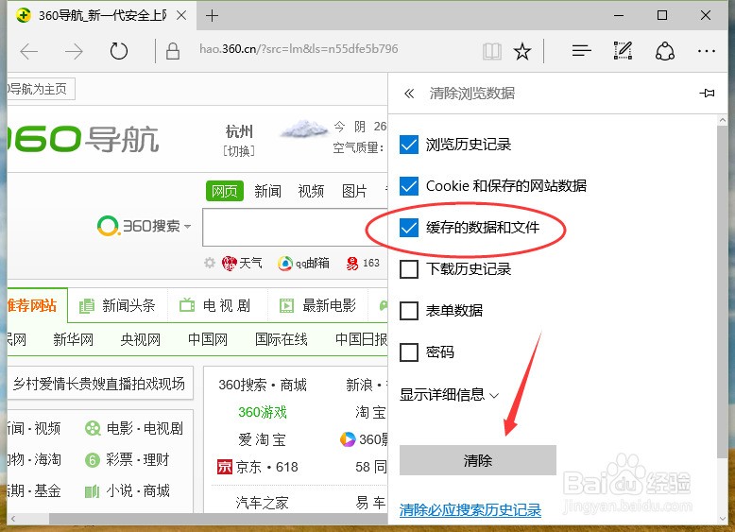Screen dimensions: 735x532
Task: Open Reading view with the book icon
Action: (491, 51)
